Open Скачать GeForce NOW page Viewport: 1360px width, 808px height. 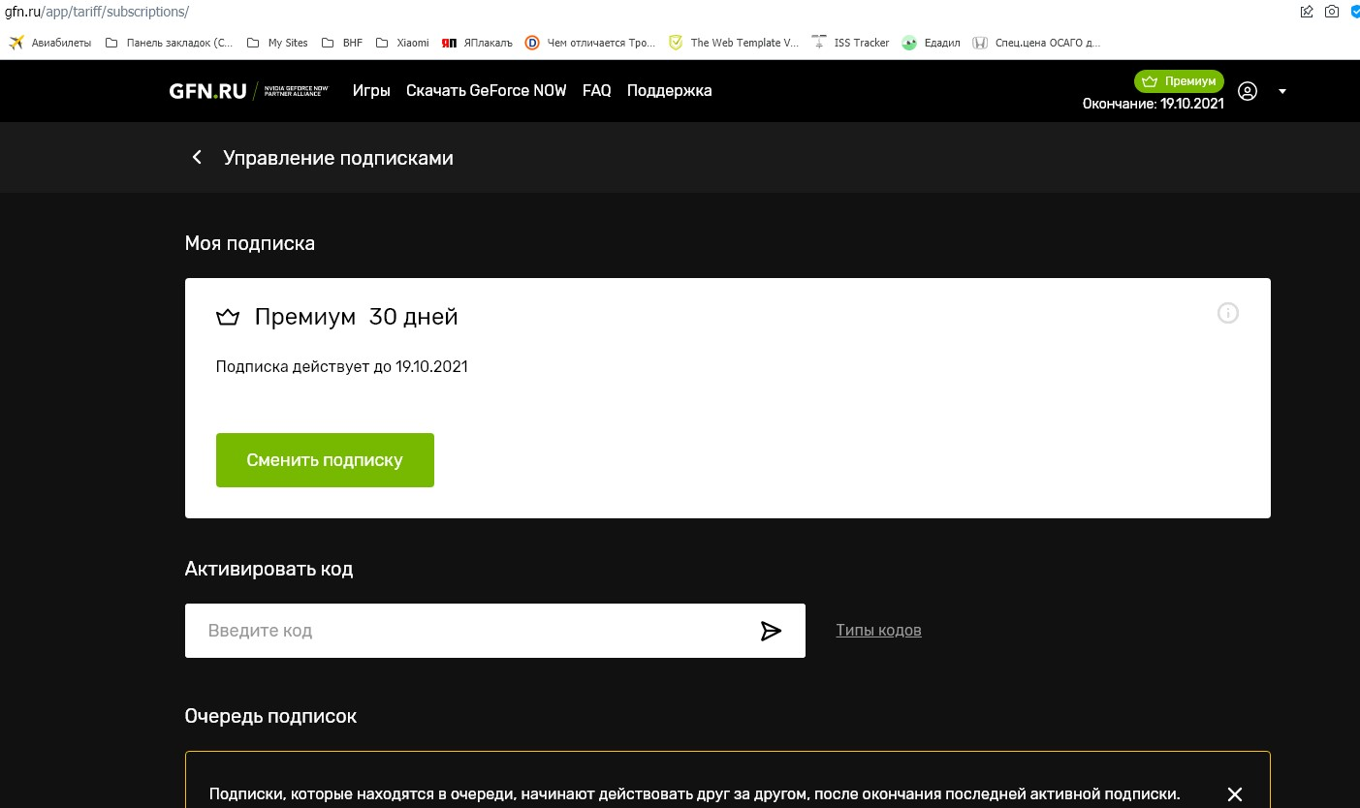[x=487, y=90]
